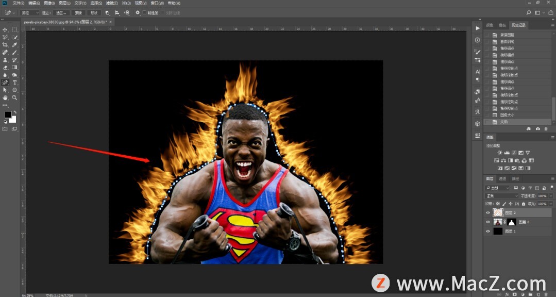Open the collapsed 3D panel icon

[478, 124]
